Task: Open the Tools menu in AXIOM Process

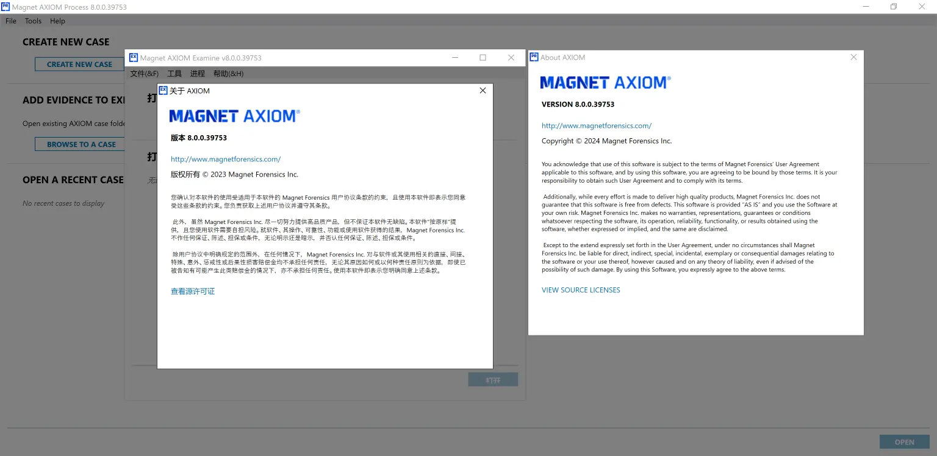Action: pos(33,21)
